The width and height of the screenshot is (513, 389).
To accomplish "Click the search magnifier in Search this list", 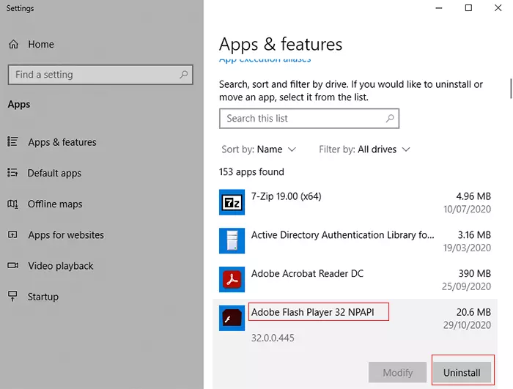I will point(390,119).
